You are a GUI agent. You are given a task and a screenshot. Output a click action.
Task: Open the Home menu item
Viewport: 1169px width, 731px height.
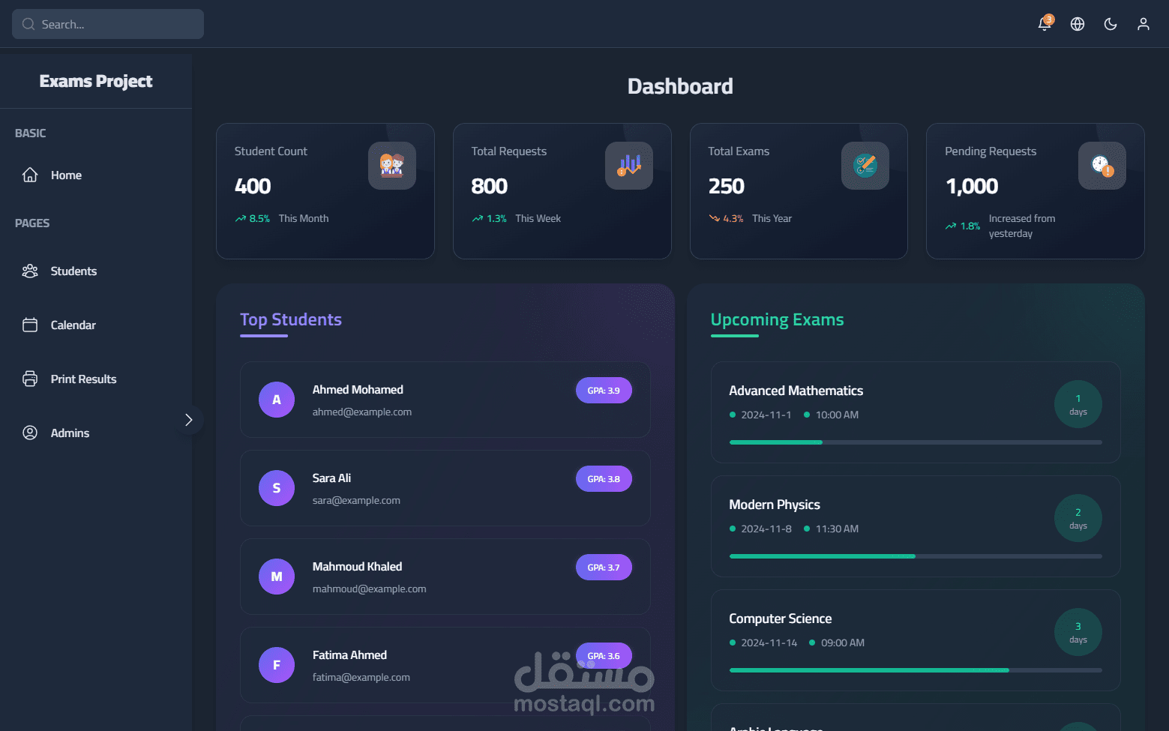tap(96, 175)
